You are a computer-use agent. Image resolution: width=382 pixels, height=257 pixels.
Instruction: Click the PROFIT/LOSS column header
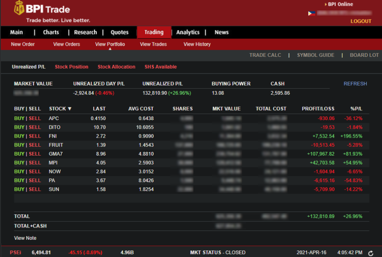click(x=318, y=109)
